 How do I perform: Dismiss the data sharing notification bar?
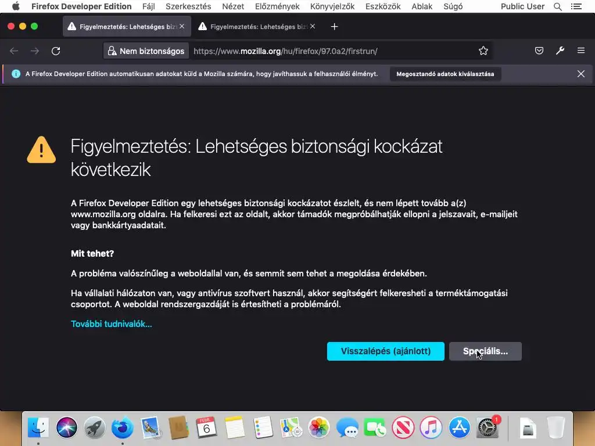click(581, 74)
